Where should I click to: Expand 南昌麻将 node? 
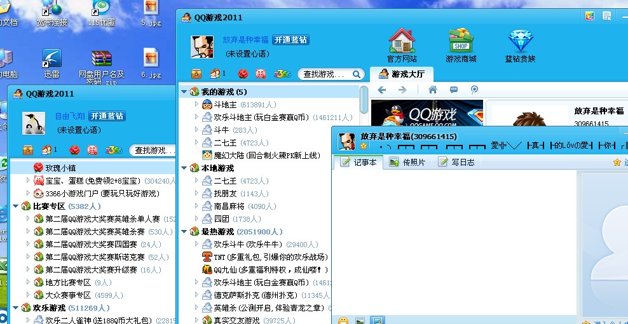point(196,206)
